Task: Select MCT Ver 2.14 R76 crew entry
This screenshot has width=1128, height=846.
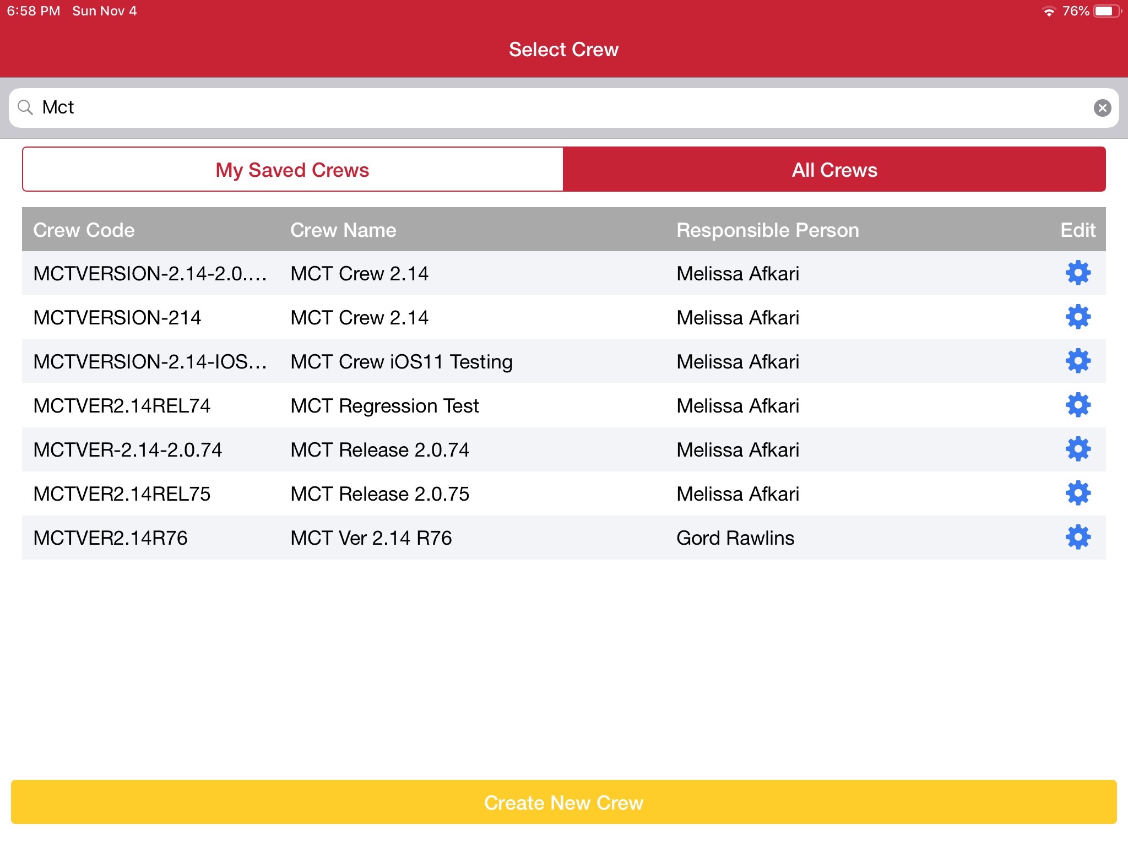Action: point(564,538)
